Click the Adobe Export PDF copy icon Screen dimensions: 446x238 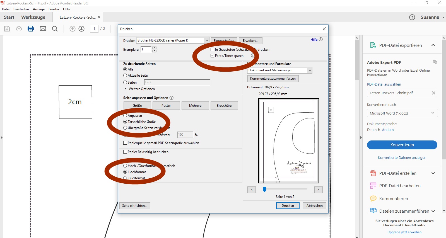(435, 62)
